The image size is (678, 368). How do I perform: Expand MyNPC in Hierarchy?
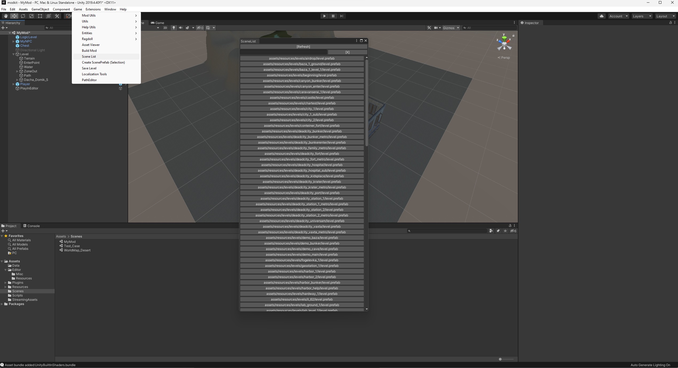[13, 41]
